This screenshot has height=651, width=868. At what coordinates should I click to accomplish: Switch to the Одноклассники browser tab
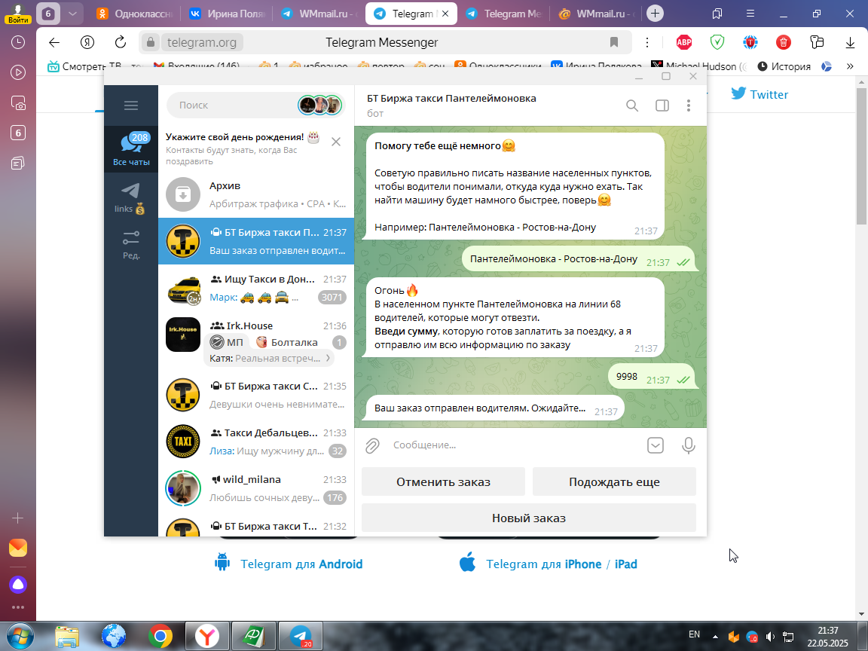(x=135, y=14)
